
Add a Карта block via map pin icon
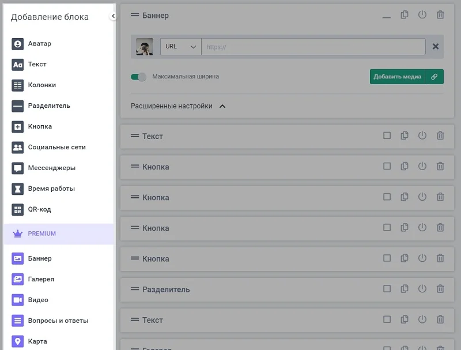point(17,341)
